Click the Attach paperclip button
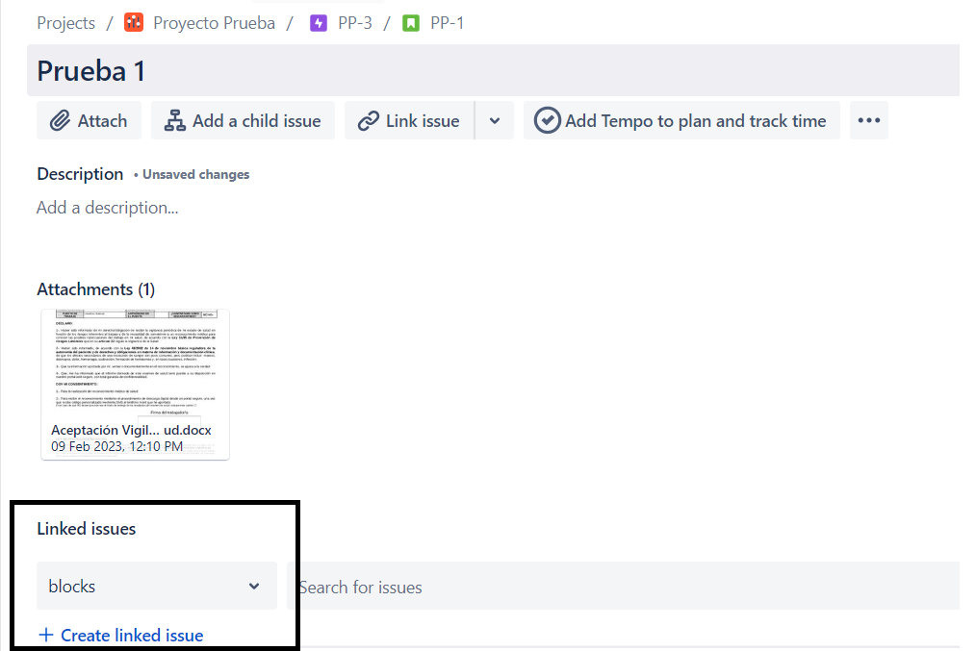This screenshot has height=651, width=976. pos(89,121)
